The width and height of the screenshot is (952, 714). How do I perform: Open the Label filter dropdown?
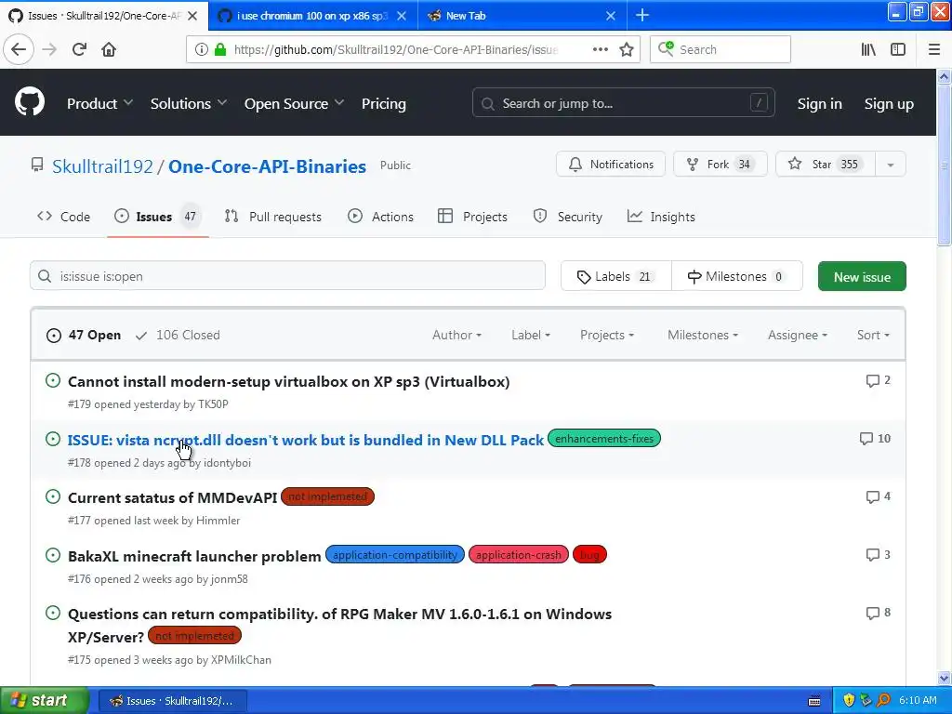point(531,335)
